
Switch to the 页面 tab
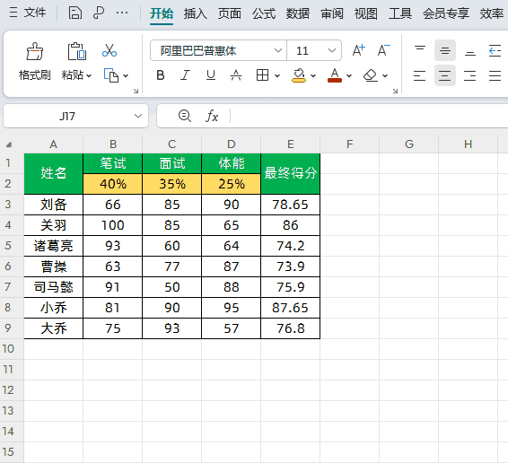[230, 13]
